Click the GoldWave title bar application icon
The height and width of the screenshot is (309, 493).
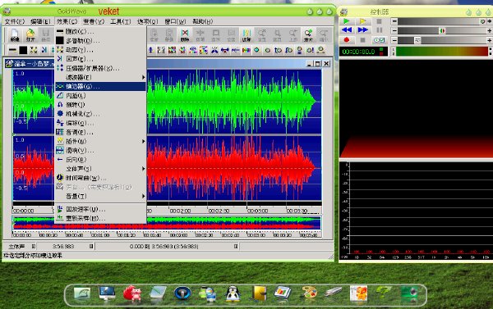[7, 11]
